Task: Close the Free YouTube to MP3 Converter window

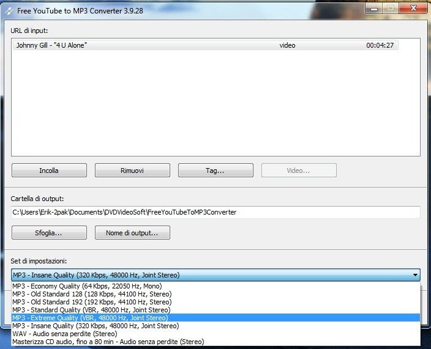Action: coord(413,9)
